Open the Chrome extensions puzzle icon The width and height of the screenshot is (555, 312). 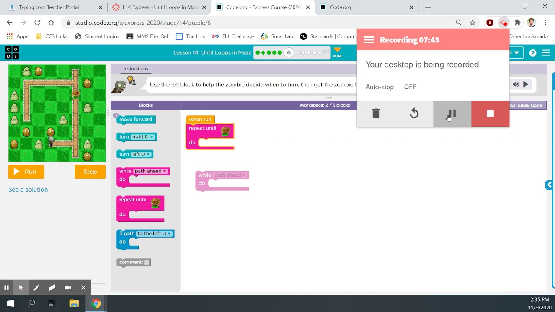click(518, 23)
